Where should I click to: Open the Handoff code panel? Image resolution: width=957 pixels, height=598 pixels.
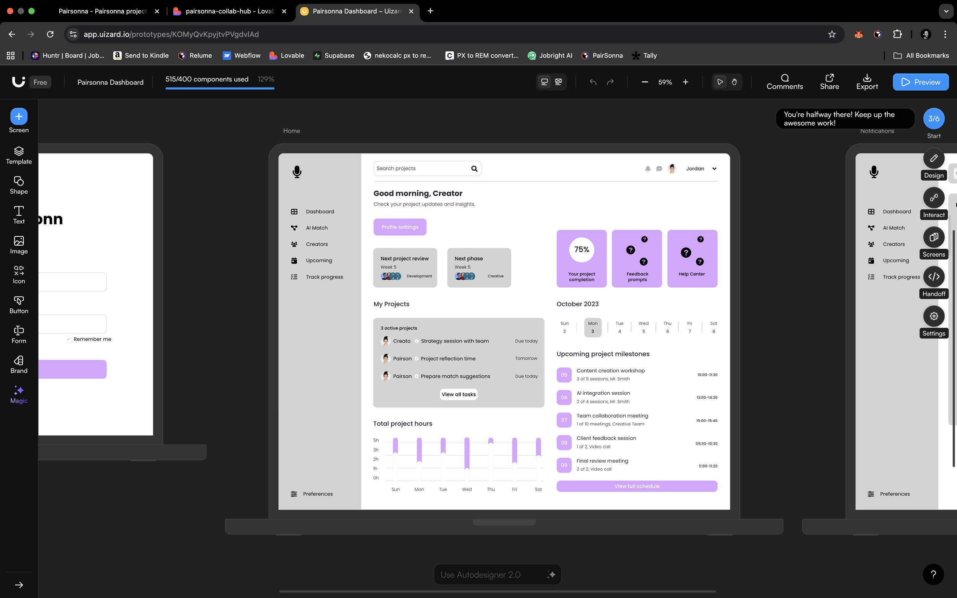[934, 277]
